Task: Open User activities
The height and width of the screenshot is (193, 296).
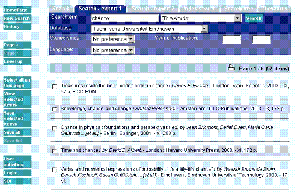Action: point(17,162)
